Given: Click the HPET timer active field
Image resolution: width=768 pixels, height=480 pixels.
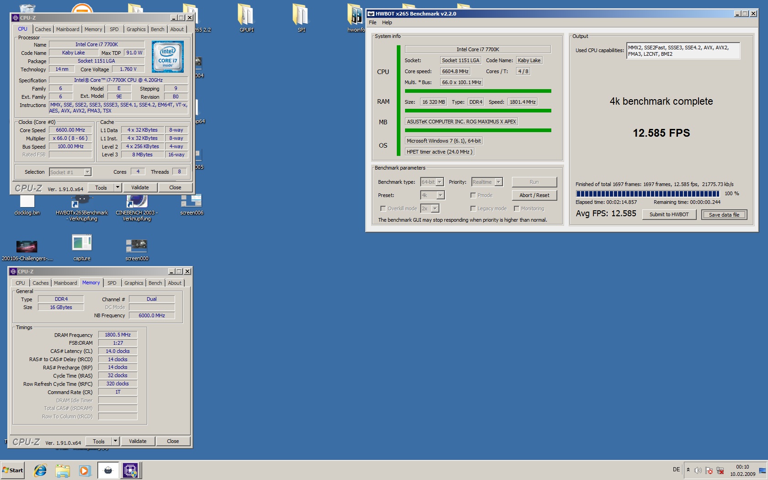Looking at the screenshot, I should point(439,152).
